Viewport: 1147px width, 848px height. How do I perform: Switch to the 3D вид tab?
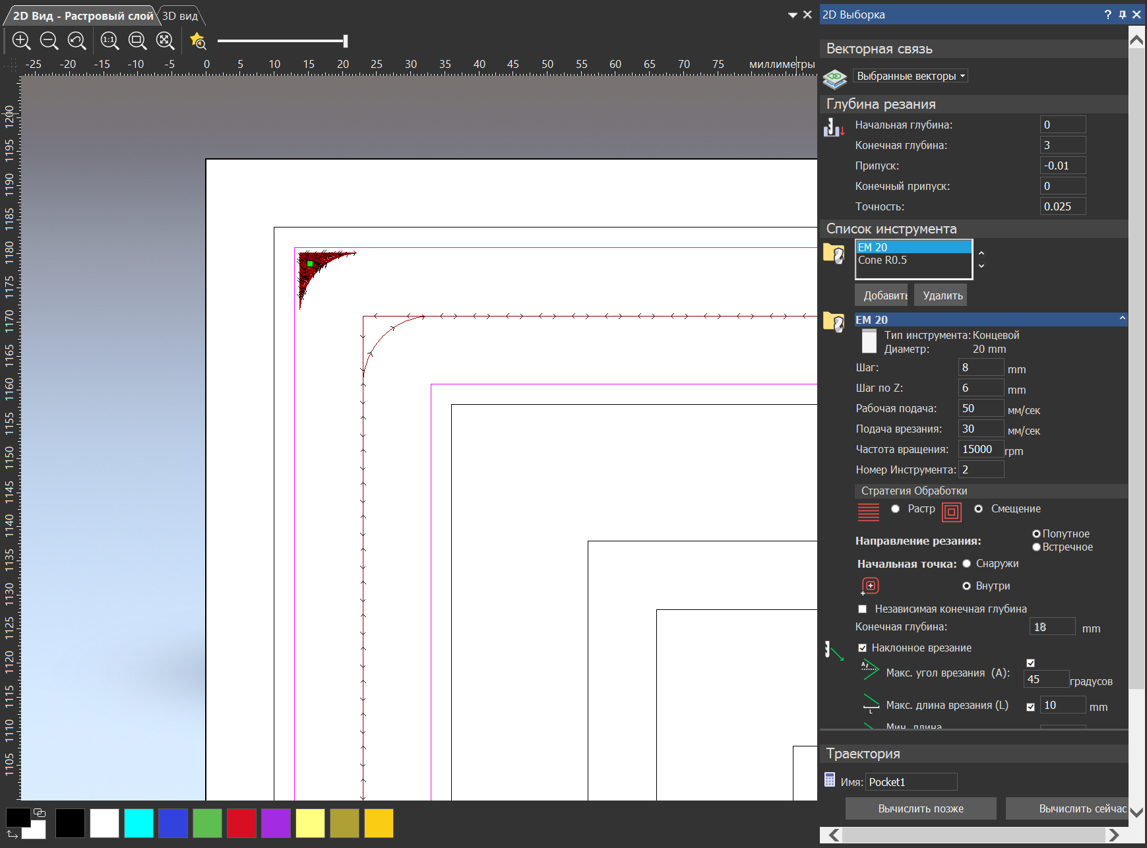coord(180,16)
